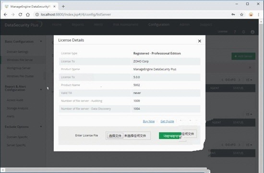Screen dimensions: 264x173
Task: Click the Data Discovery count 1004
Action: (136, 108)
